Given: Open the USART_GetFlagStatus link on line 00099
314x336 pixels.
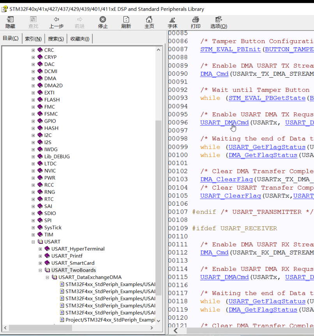Looking at the screenshot, I should pos(267,147).
